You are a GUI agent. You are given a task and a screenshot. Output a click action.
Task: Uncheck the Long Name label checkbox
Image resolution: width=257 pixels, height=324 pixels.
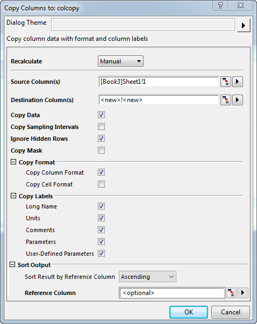point(101,206)
